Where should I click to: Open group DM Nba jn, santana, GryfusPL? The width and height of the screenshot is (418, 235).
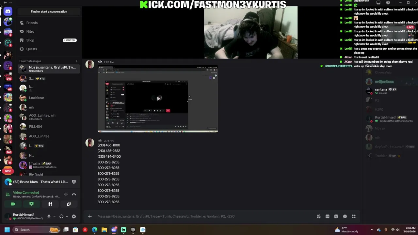[49, 69]
